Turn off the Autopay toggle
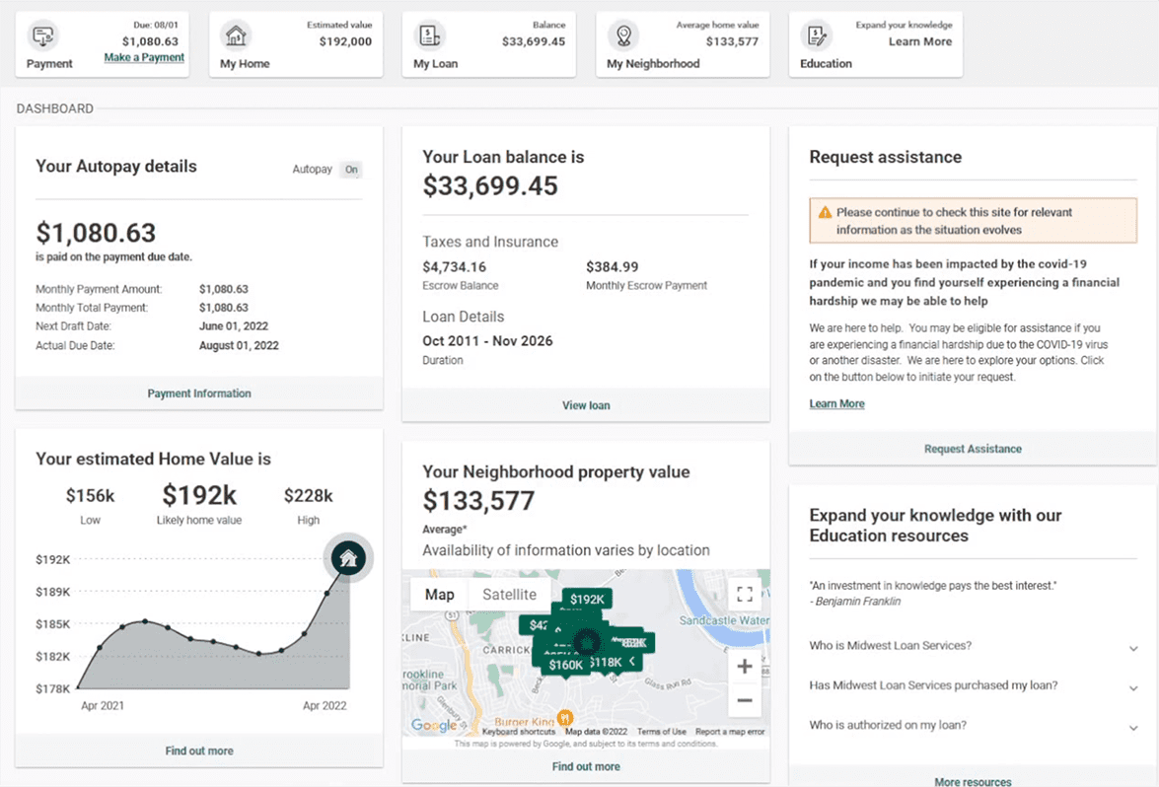This screenshot has height=787, width=1159. [351, 170]
